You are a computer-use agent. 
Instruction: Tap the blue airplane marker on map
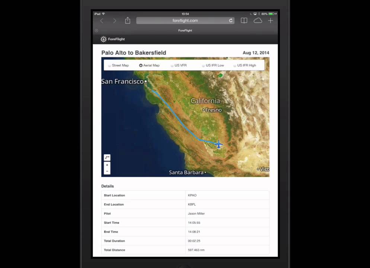pos(219,144)
